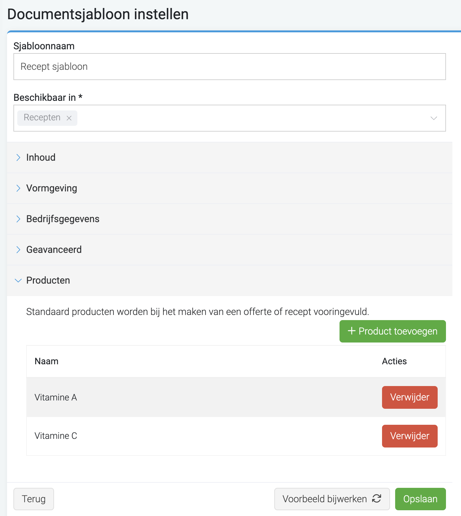Open the Geavanceerd section header

coord(230,250)
